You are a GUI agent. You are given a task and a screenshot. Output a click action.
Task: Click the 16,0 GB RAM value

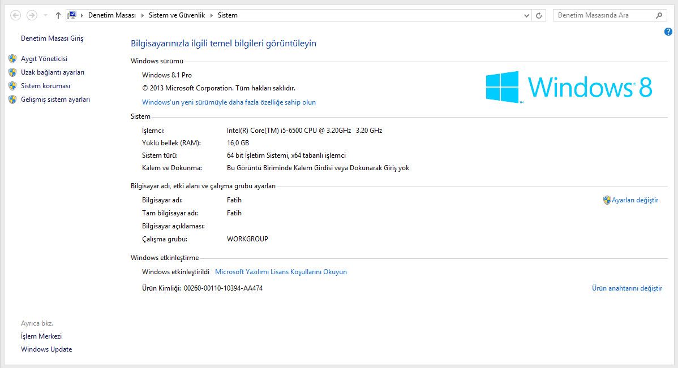(x=238, y=143)
